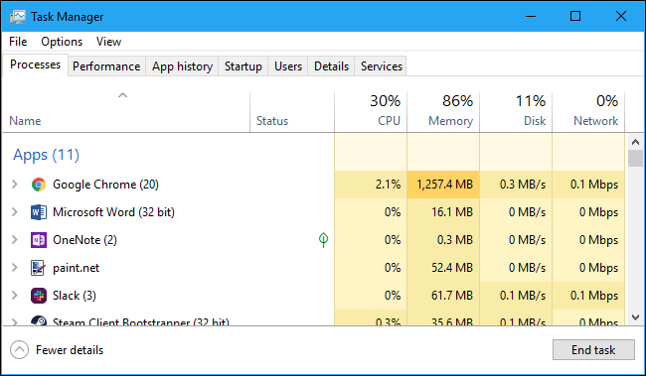Screen dimensions: 646x376
Task: Select the paint.net row name
Action: pyautogui.click(x=77, y=268)
